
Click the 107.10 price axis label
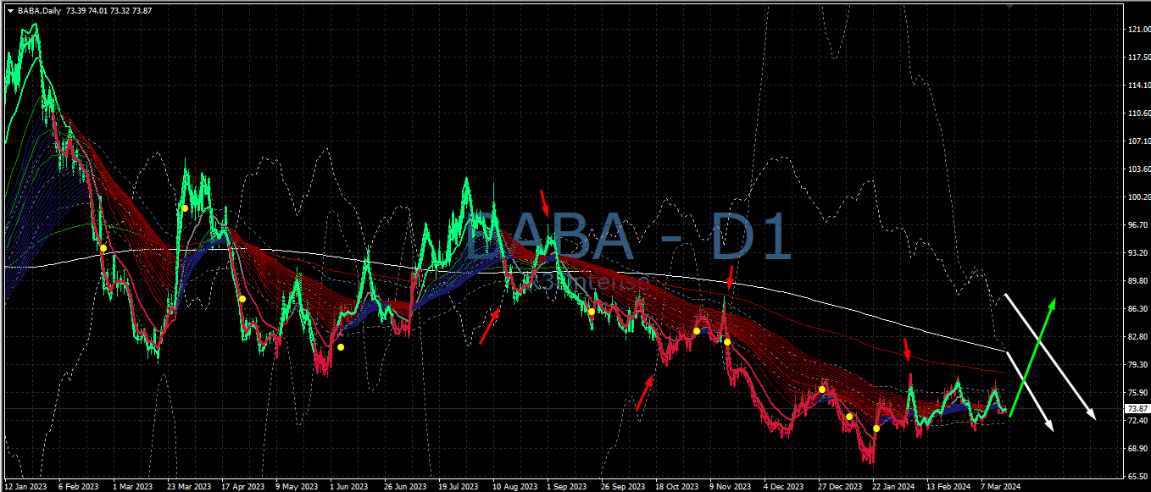[1138, 141]
